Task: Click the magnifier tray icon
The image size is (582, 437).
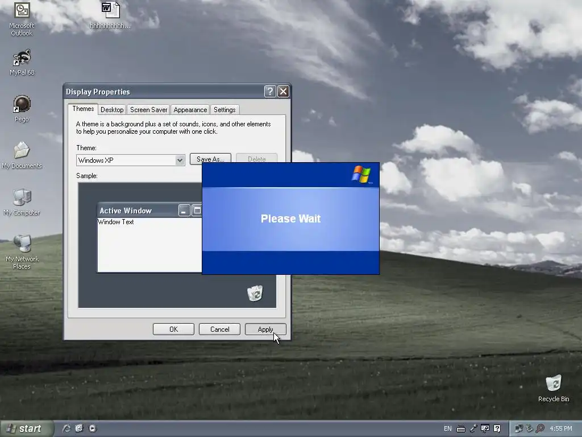Action: tap(540, 428)
